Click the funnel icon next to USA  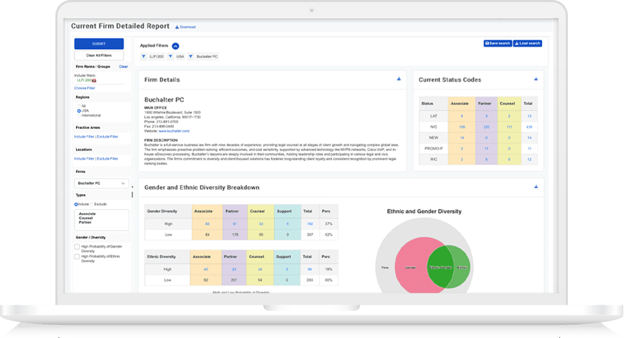(170, 57)
